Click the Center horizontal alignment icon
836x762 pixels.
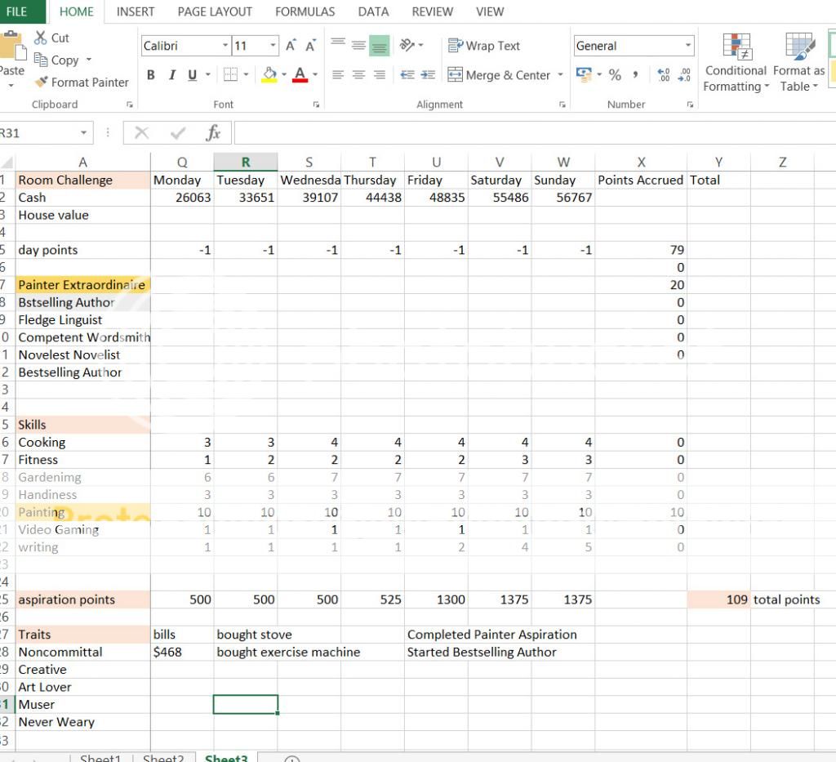pos(358,75)
